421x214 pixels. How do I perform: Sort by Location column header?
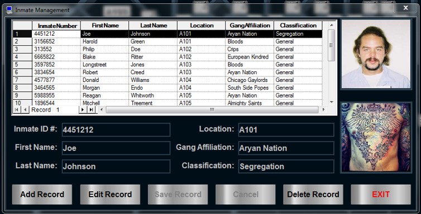[x=202, y=26]
